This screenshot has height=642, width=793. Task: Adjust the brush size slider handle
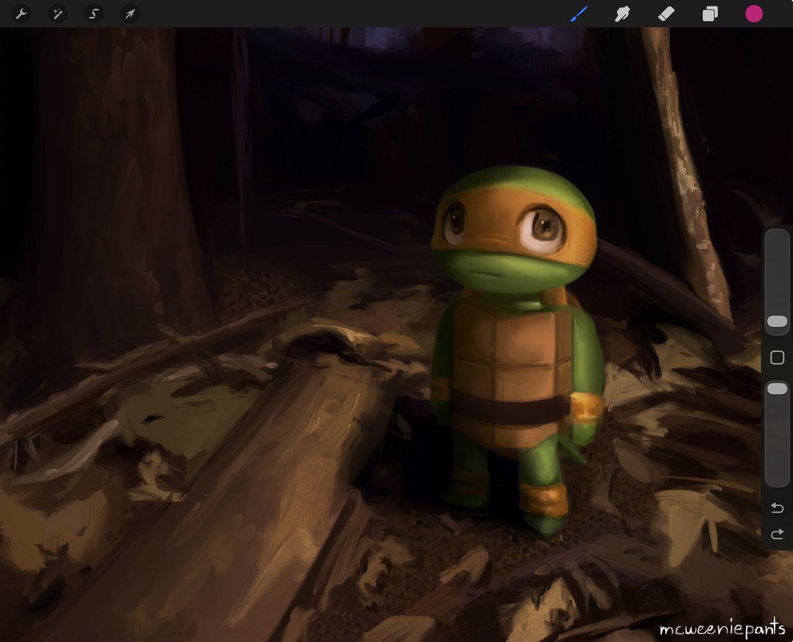point(777,321)
